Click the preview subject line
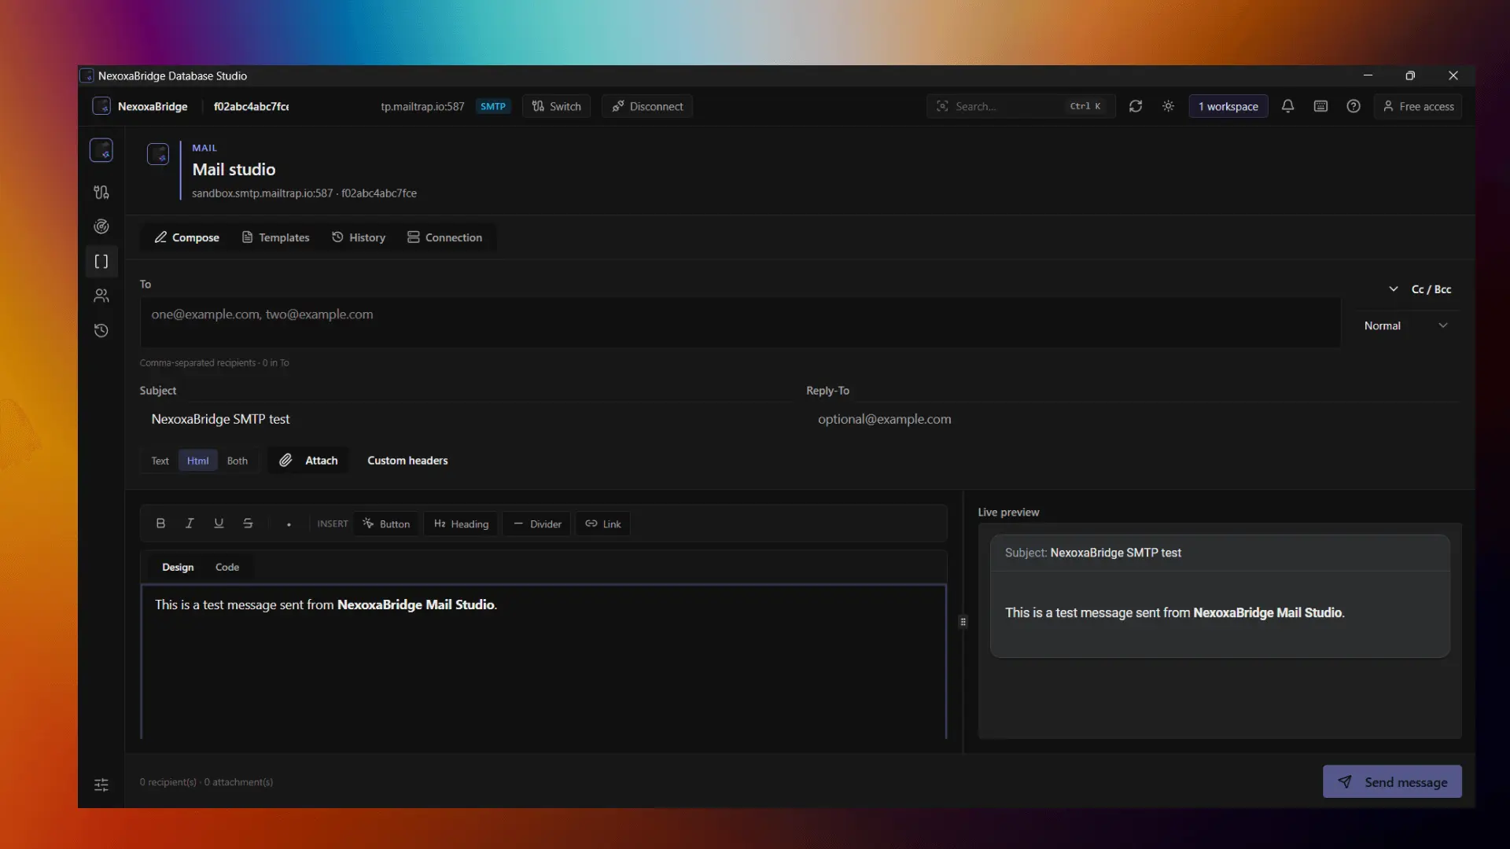The image size is (1510, 849). point(1092,553)
